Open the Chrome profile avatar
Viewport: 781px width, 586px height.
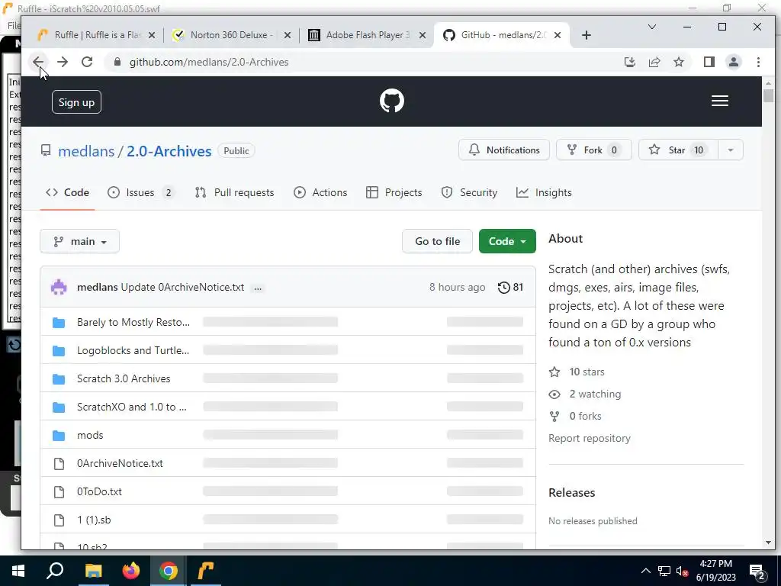coord(733,62)
